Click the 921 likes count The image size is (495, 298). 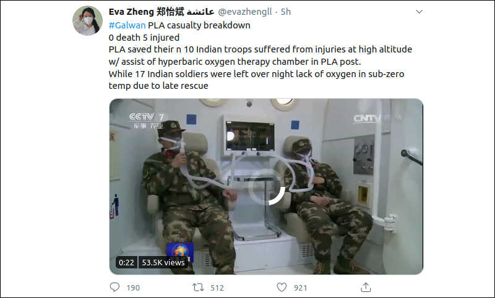pyautogui.click(x=300, y=288)
